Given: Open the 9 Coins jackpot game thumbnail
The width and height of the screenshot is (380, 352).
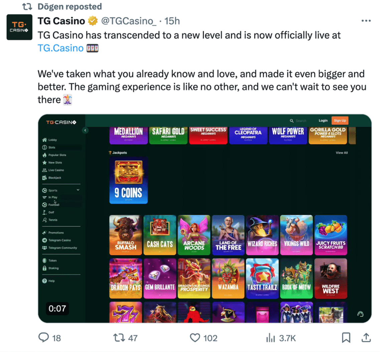Looking at the screenshot, I should (x=129, y=180).
